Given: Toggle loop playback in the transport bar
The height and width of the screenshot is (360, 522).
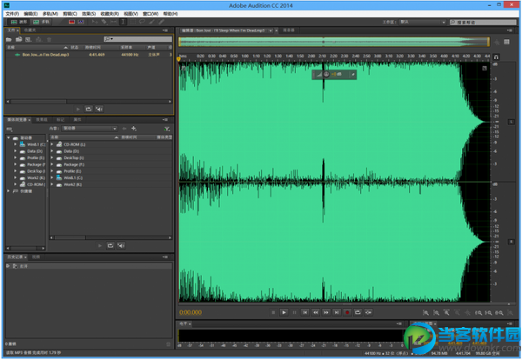Looking at the screenshot, I should point(357,311).
